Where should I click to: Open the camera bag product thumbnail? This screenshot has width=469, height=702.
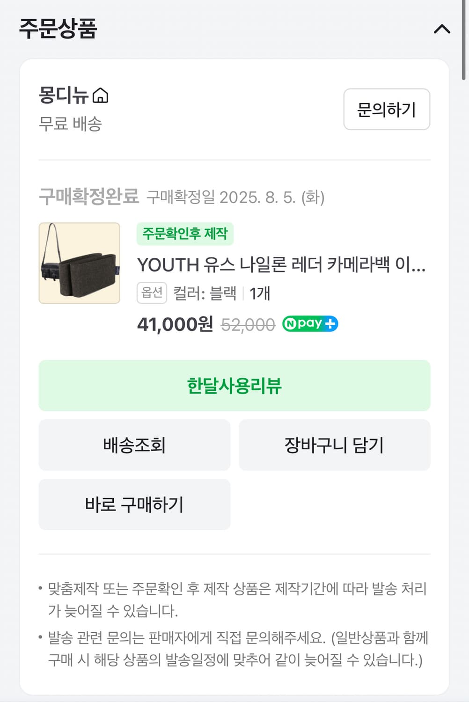coord(80,263)
